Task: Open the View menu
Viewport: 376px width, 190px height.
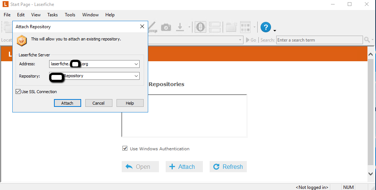Action: pyautogui.click(x=36, y=15)
